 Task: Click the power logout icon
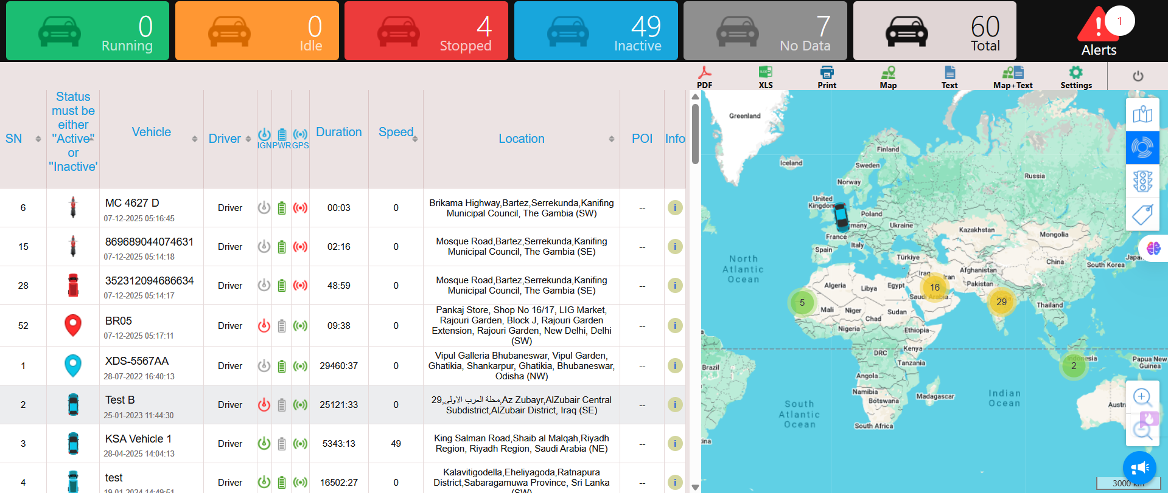(1138, 77)
